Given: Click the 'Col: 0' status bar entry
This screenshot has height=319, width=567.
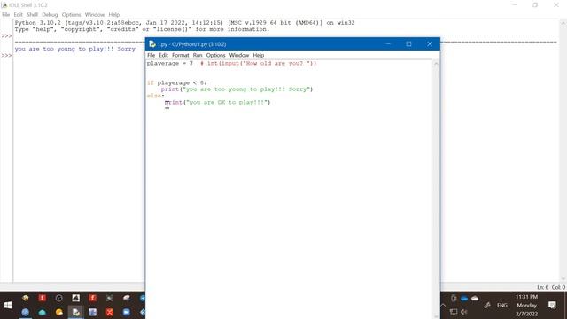Looking at the screenshot, I should (x=558, y=287).
